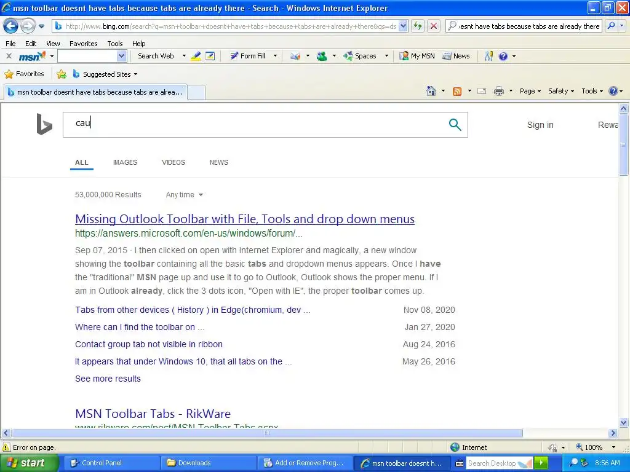Open a new blank tab

tap(196, 92)
